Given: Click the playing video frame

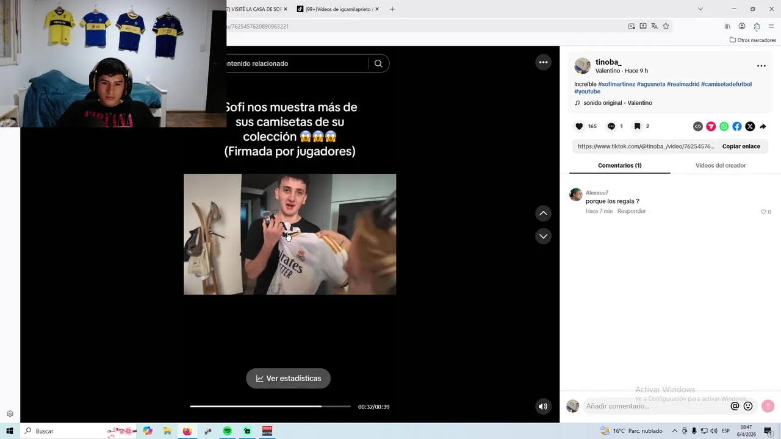Looking at the screenshot, I should [290, 234].
